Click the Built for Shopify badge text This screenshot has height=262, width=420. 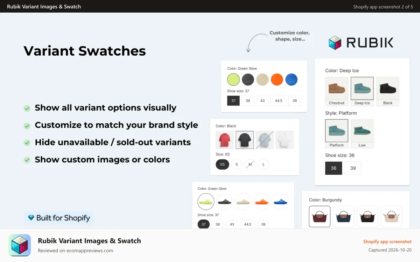[x=63, y=218]
